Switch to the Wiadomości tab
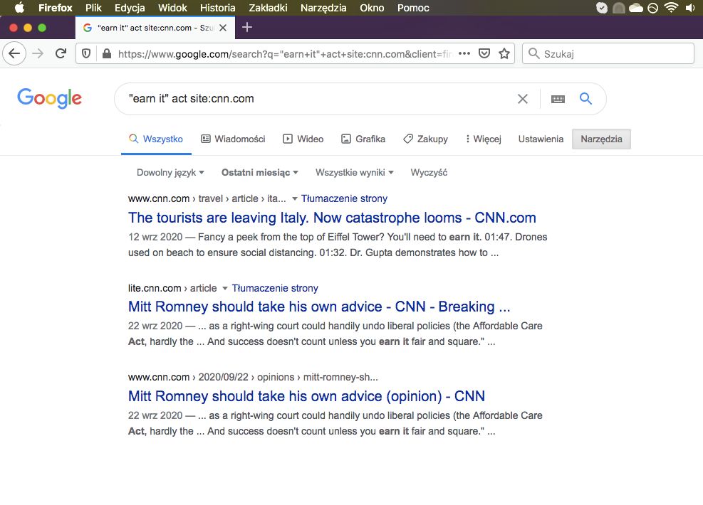Screen dimensions: 703x505 (233, 139)
